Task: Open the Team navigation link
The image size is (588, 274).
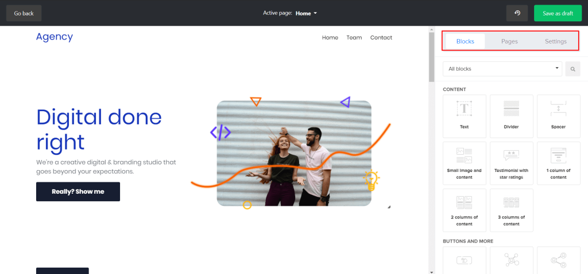Action: pyautogui.click(x=354, y=38)
